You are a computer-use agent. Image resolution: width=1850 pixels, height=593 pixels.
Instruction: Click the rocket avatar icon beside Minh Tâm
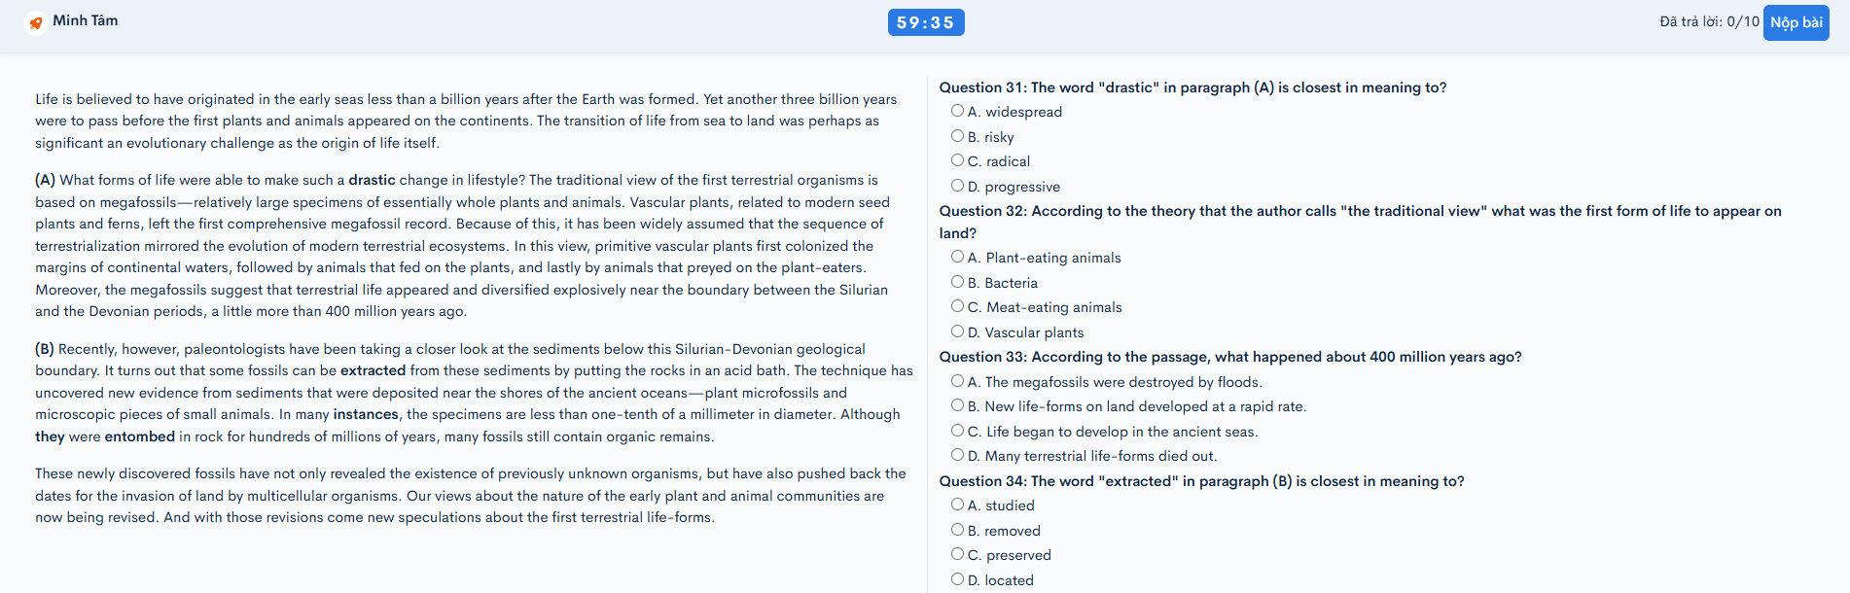(36, 22)
